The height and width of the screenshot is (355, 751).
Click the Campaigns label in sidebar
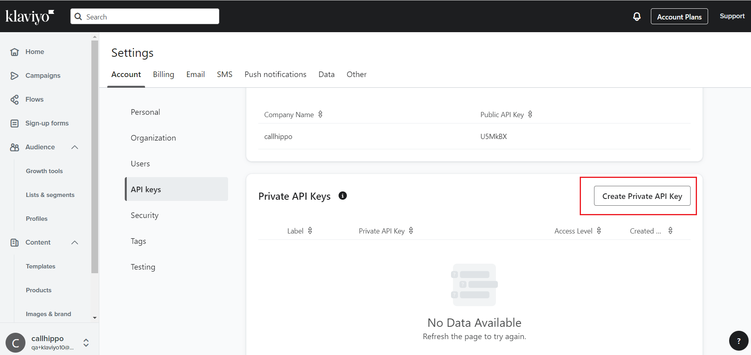click(x=43, y=76)
